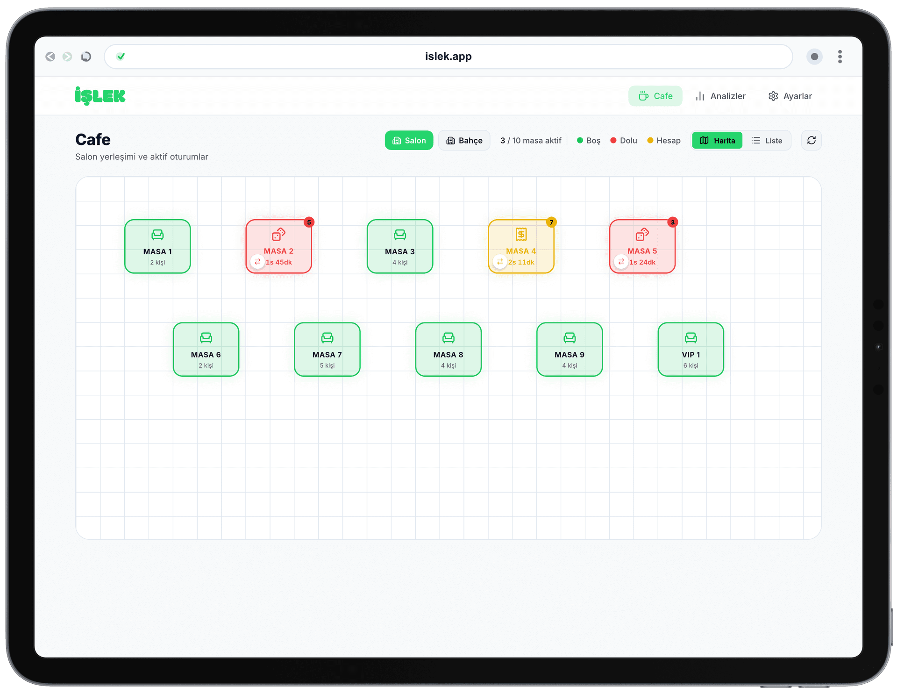Image resolution: width=897 pixels, height=694 pixels.
Task: Click the browser back arrow
Action: [50, 57]
